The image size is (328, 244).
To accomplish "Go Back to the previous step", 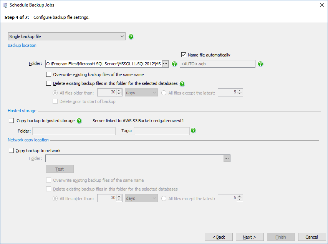I will coord(219,237).
